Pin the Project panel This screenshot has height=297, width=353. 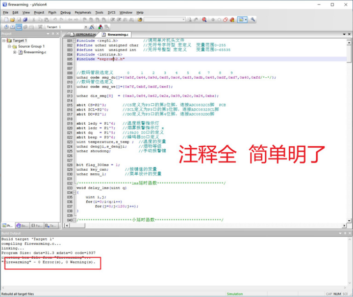53,34
